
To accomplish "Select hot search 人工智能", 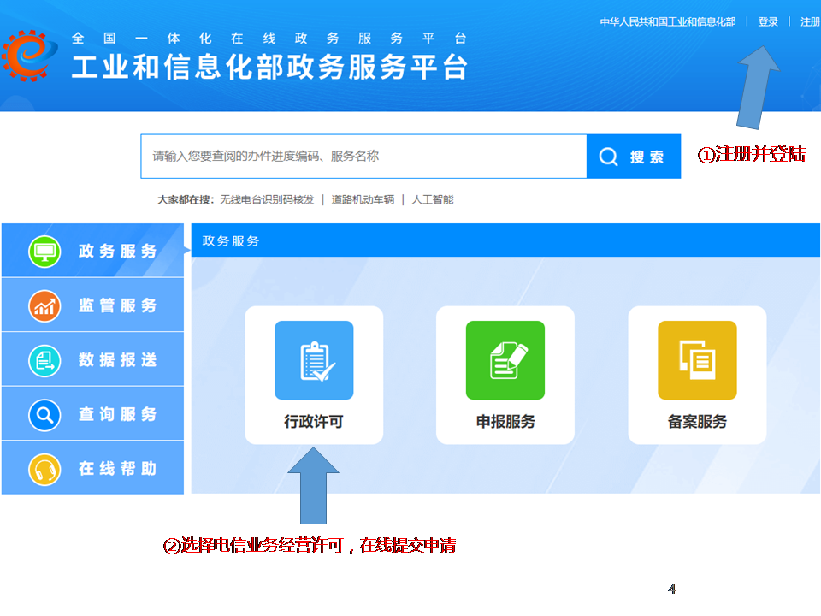I will 433,199.
